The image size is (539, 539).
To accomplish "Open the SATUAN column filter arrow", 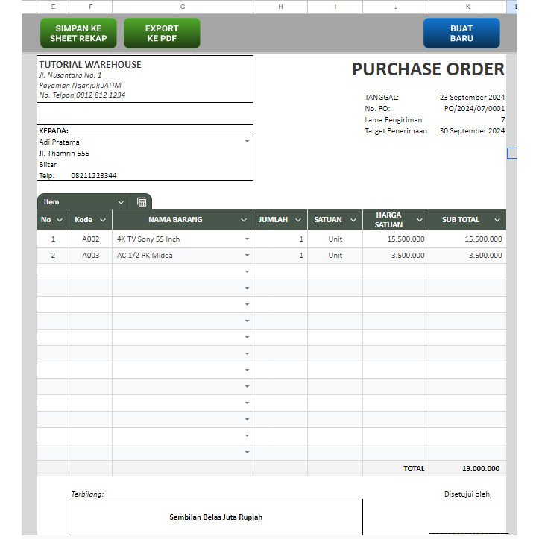I will pos(353,220).
